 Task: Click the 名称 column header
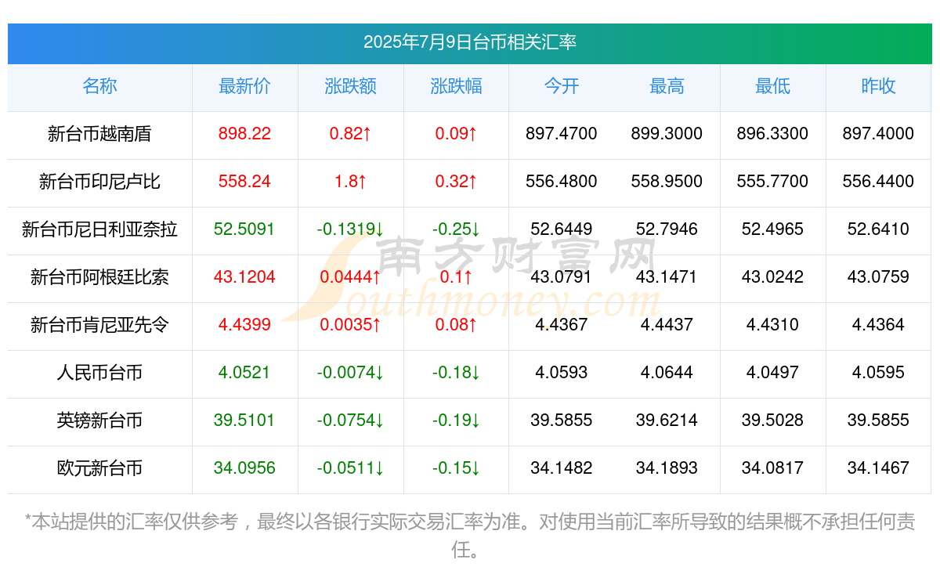(99, 86)
